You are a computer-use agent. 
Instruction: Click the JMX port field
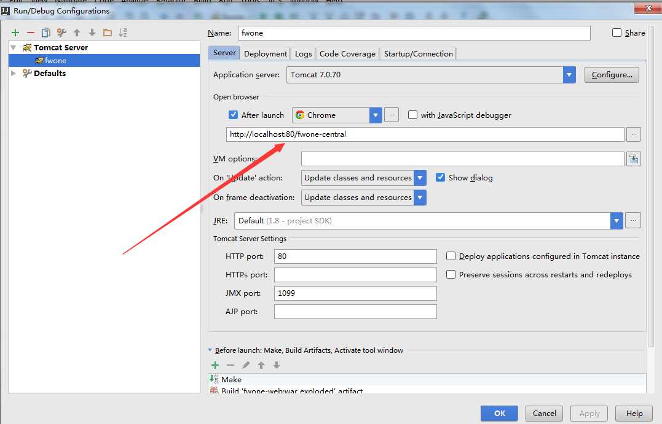[x=355, y=293]
